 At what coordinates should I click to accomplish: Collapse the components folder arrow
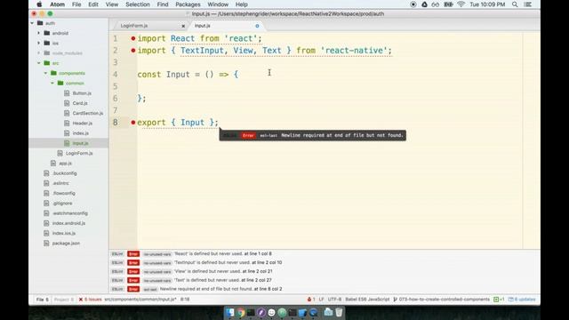click(45, 73)
